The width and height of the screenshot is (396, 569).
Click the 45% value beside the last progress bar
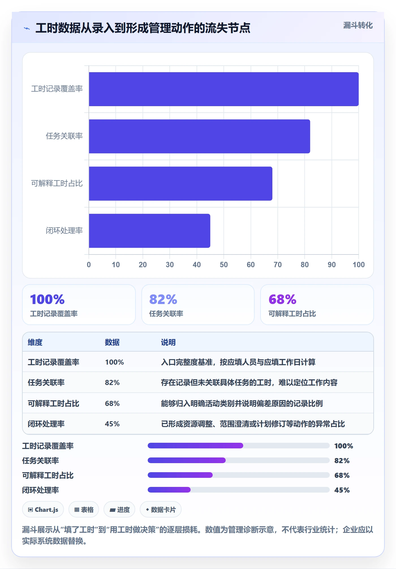[x=342, y=490]
